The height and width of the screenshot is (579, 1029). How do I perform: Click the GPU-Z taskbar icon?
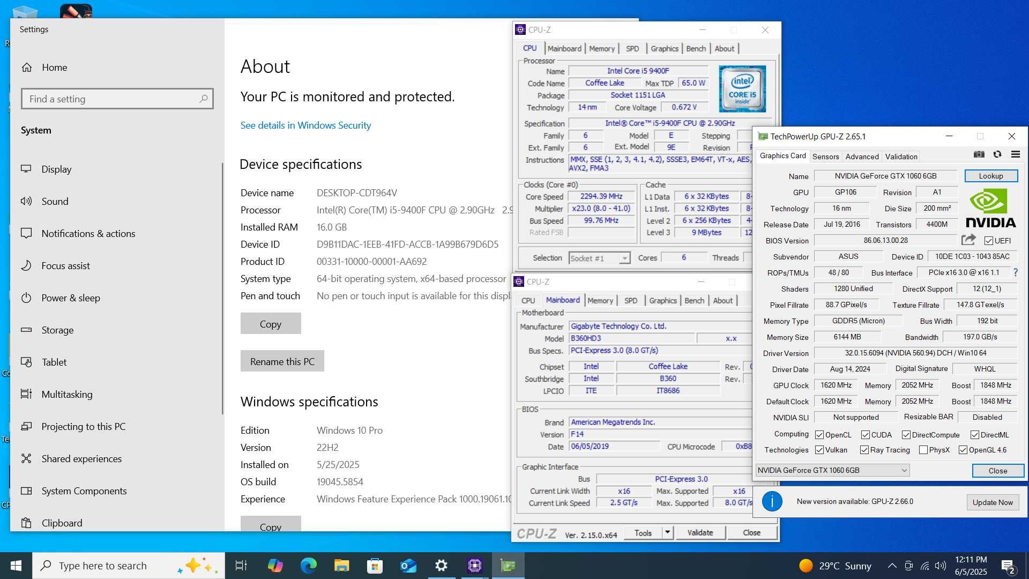tap(508, 566)
